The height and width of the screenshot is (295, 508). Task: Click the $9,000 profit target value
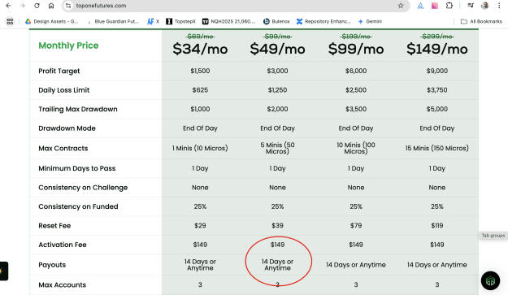click(x=437, y=71)
